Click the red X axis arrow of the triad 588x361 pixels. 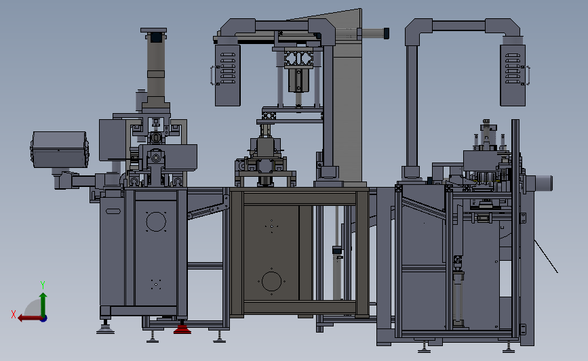coord(29,318)
